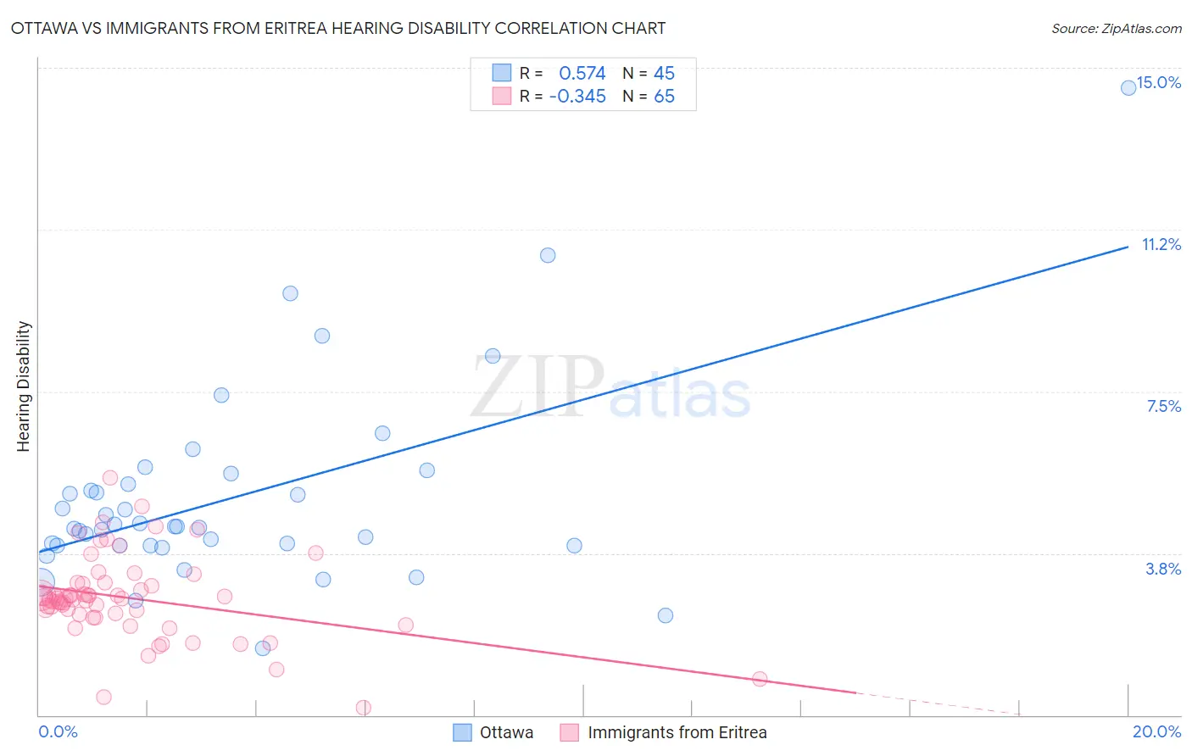1192x756 pixels.
Task: Open the ZipAtlas.com source link
Action: coord(1117,28)
